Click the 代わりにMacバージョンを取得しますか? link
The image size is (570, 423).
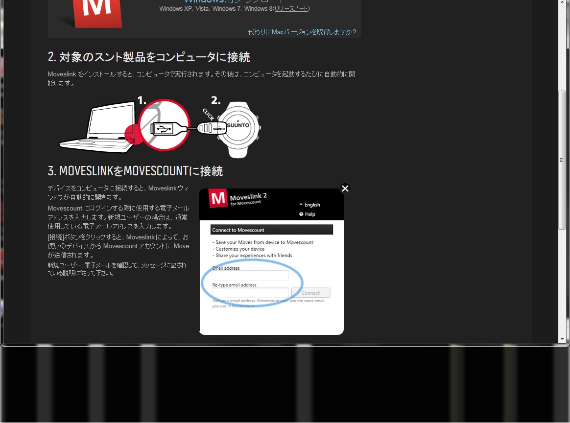[302, 32]
